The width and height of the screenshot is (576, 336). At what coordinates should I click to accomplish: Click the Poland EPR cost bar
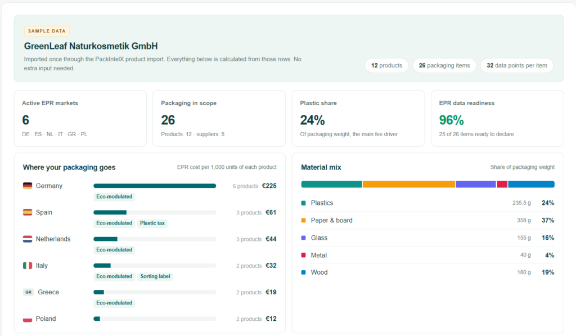tap(155, 319)
